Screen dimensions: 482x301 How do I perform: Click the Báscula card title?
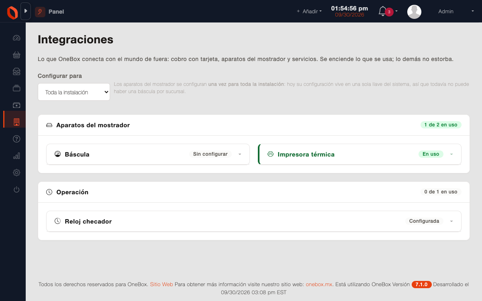pyautogui.click(x=77, y=154)
